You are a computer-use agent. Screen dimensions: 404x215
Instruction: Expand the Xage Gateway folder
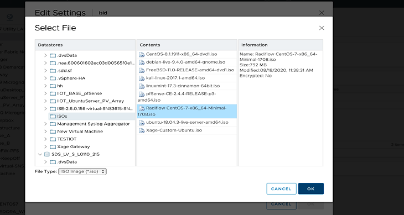[x=45, y=146]
